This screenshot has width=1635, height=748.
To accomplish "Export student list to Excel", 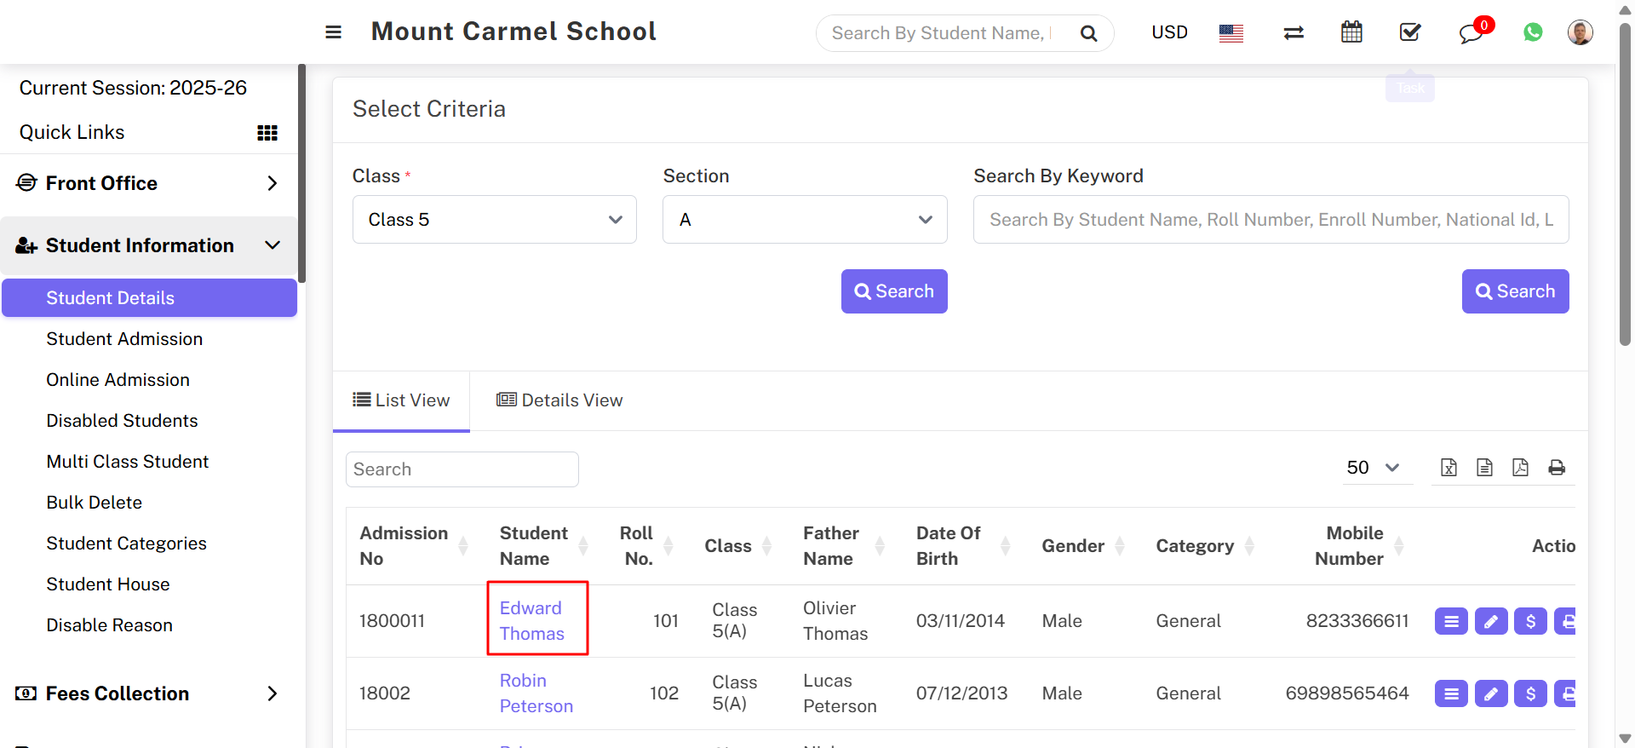I will tap(1449, 468).
